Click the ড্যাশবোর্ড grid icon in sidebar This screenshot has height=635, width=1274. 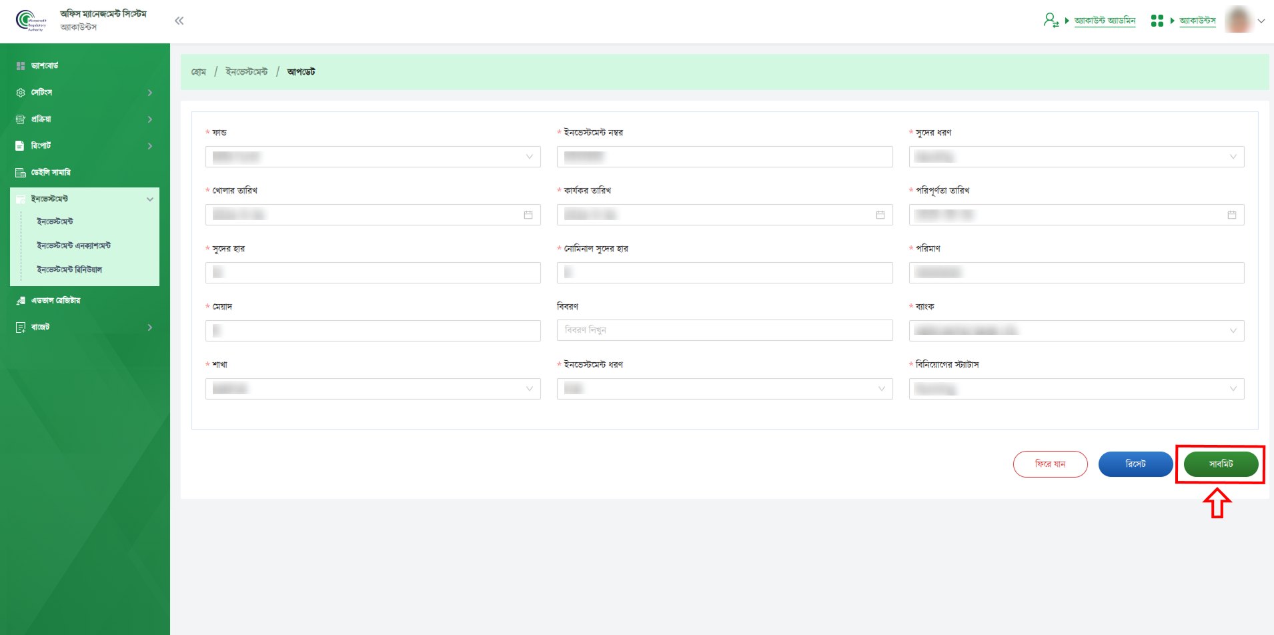[x=21, y=66]
